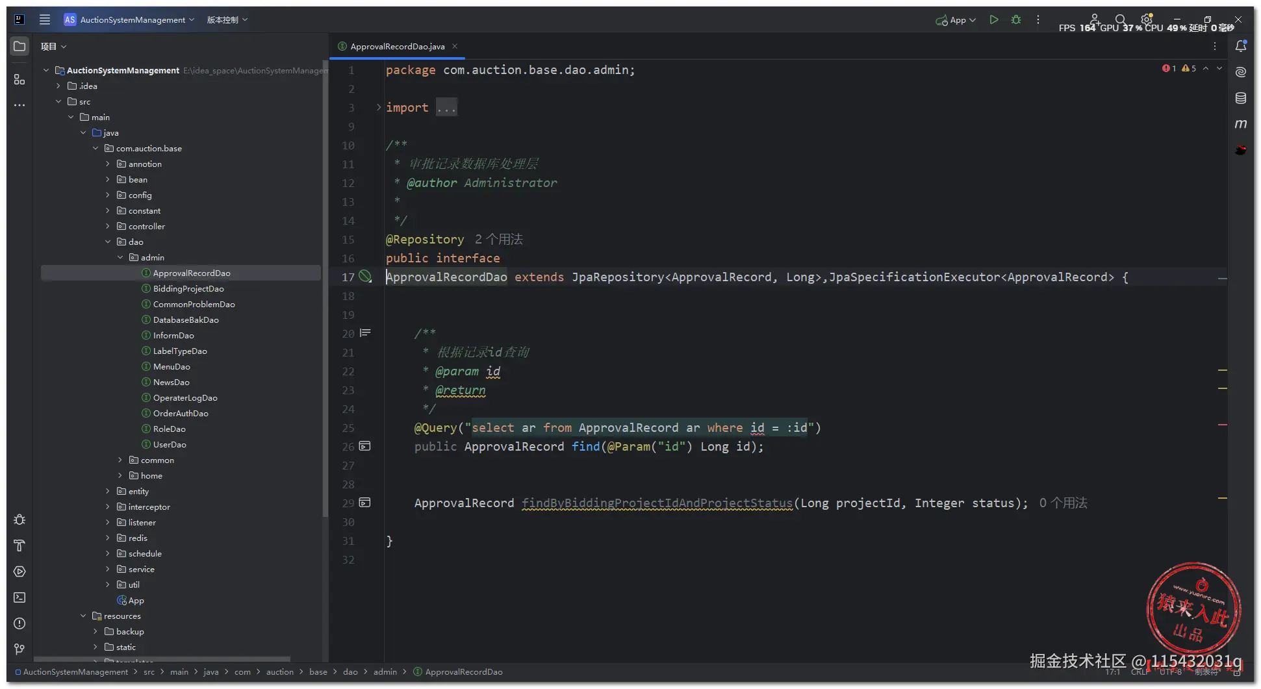Screen dimensions: 1261x689
Task: Click the warnings count indicator showing 5
Action: pyautogui.click(x=1189, y=68)
